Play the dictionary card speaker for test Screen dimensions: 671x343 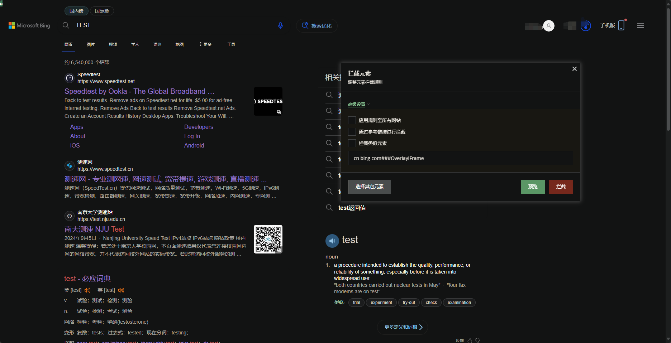[x=332, y=241]
